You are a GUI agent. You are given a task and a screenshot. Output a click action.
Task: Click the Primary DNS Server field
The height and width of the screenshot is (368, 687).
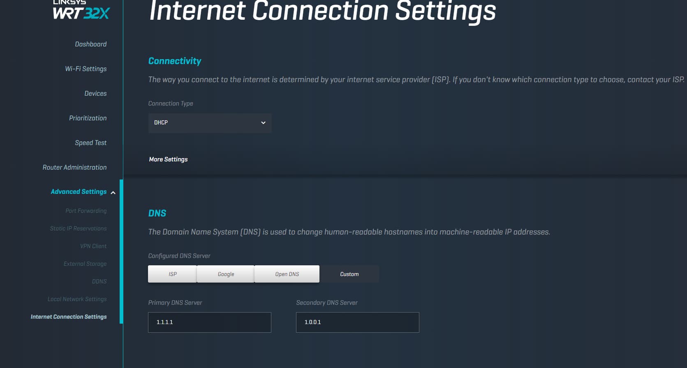click(x=210, y=322)
